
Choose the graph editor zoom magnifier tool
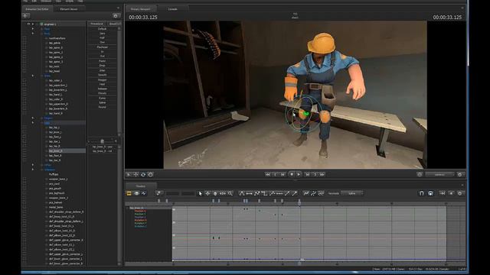(x=230, y=193)
